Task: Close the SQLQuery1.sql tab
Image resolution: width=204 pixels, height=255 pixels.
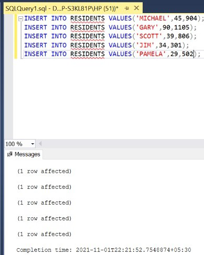Action: pyautogui.click(x=136, y=8)
